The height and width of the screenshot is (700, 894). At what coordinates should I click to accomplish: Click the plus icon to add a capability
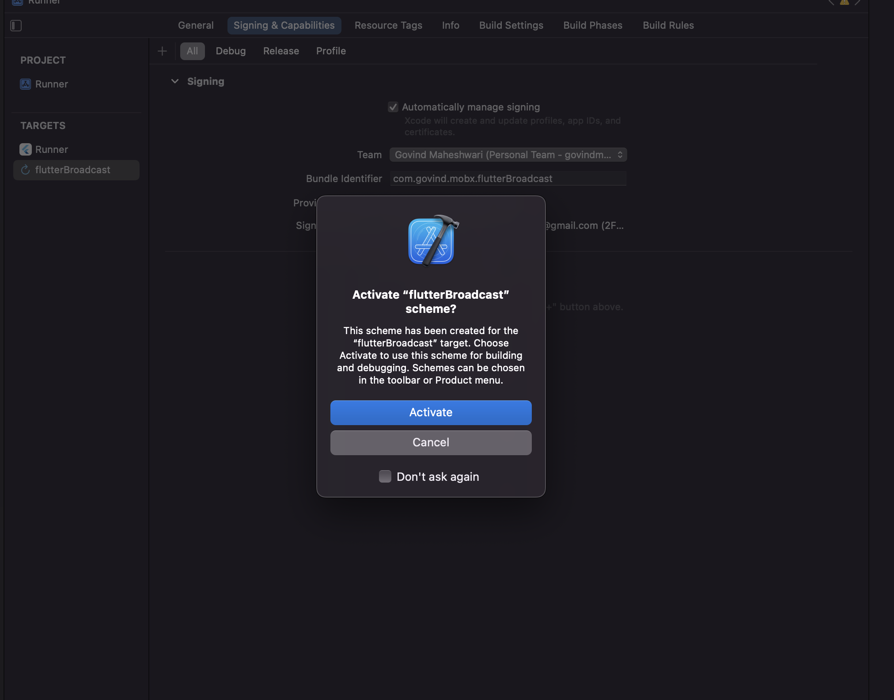[162, 51]
